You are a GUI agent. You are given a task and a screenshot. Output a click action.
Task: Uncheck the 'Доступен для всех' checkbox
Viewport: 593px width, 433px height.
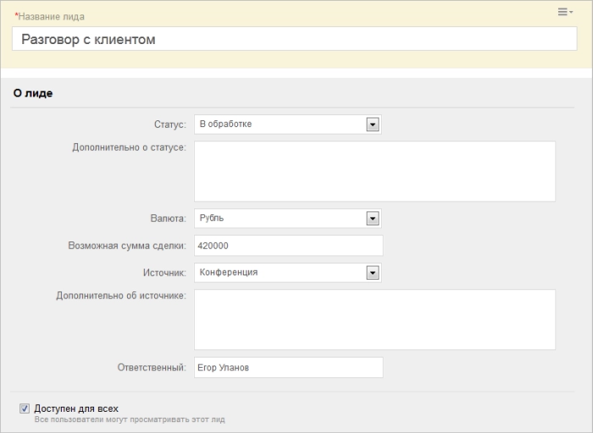[25, 408]
